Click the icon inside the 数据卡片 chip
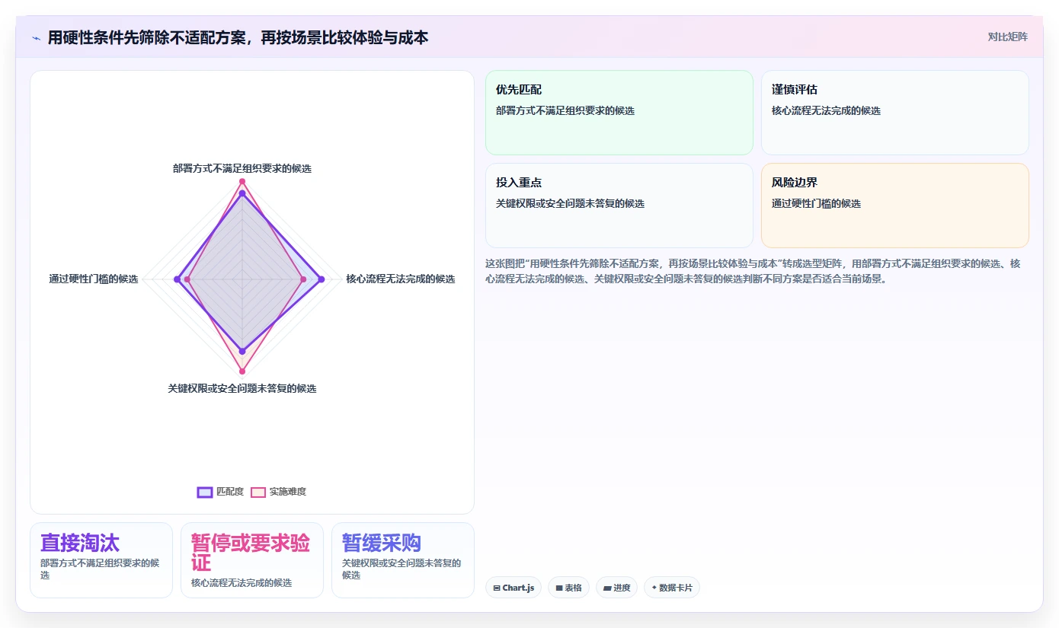Viewport: 1059px width, 628px height. click(654, 588)
